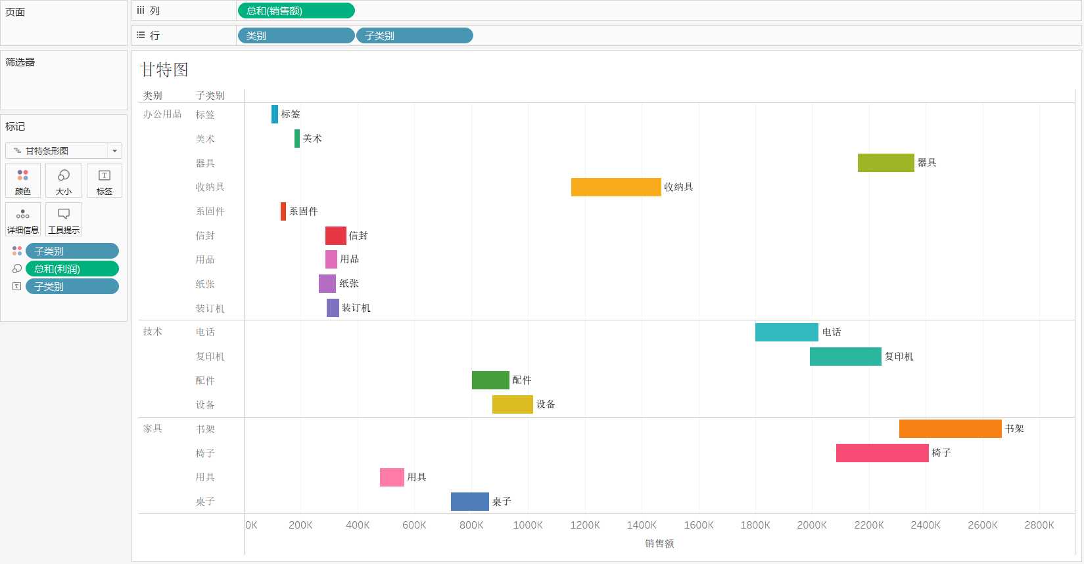The width and height of the screenshot is (1084, 564).
Task: Click the 页面 pages shelf
Action: pos(64,23)
